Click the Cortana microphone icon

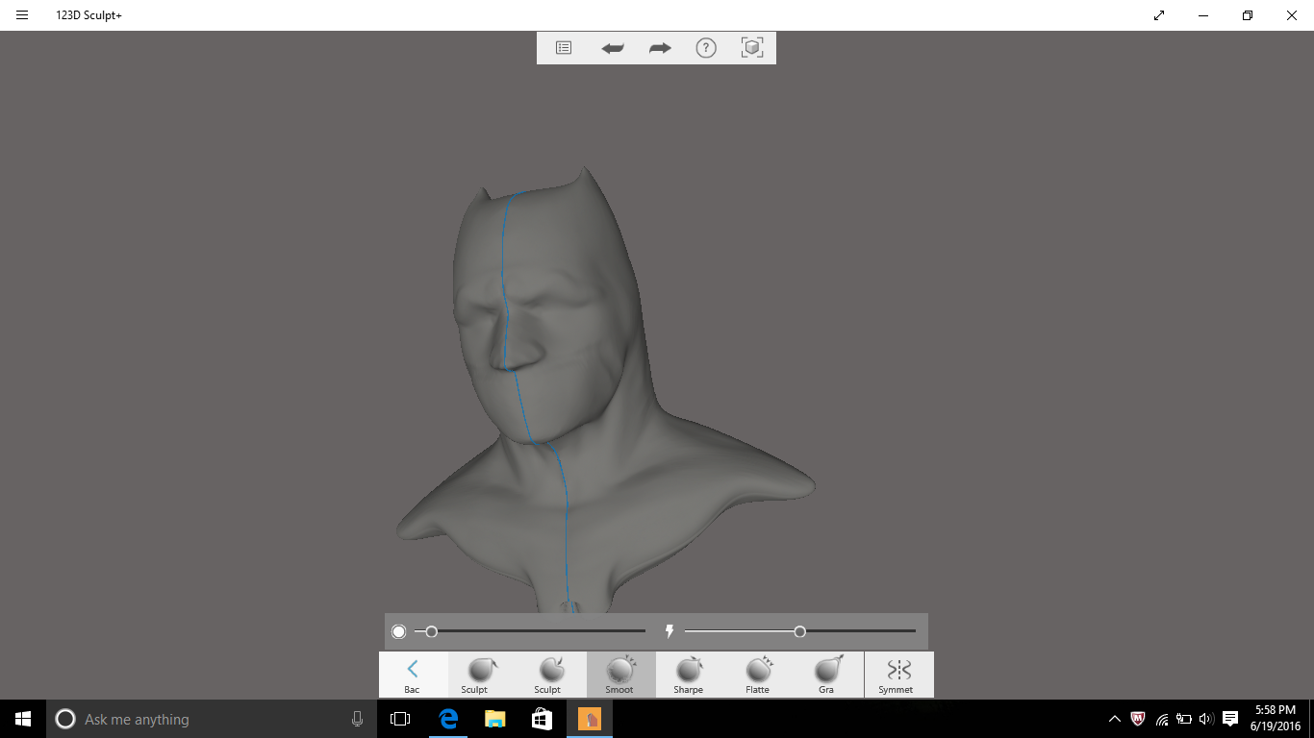pyautogui.click(x=357, y=719)
